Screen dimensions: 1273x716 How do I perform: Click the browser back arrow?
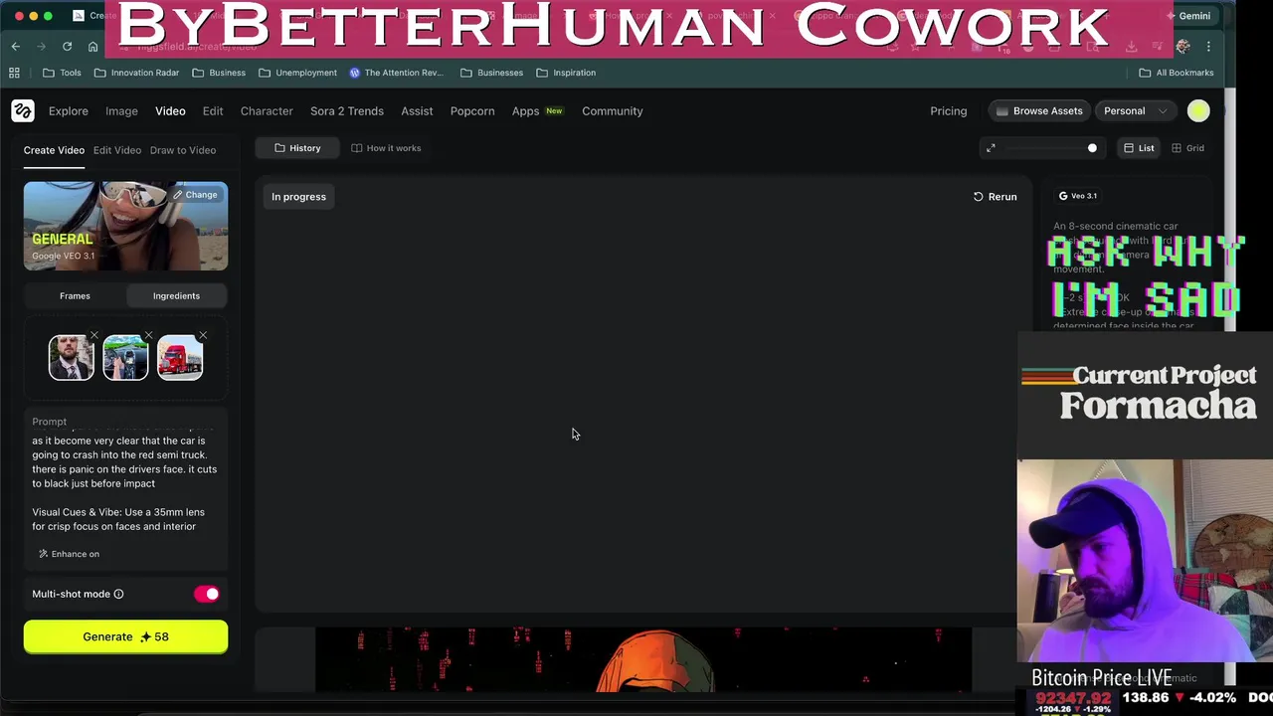[16, 47]
